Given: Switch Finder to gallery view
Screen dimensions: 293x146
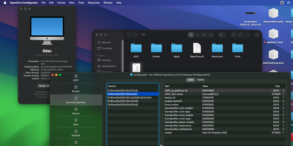Looking at the screenshot, I should (x=211, y=35).
